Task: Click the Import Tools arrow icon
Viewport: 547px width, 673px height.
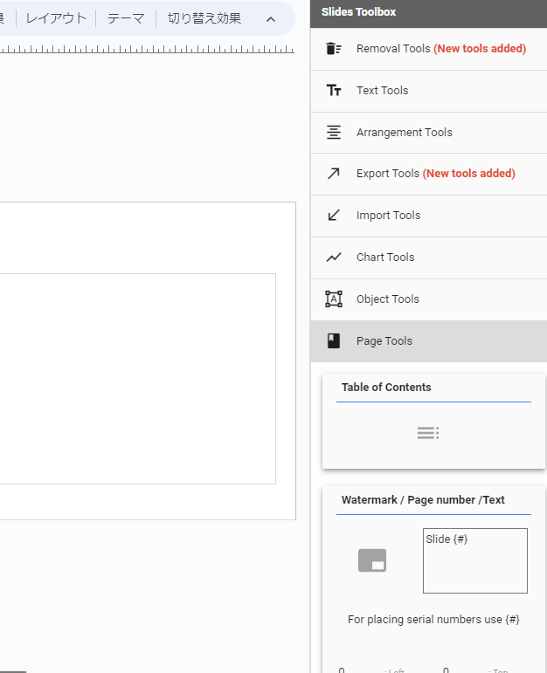Action: point(333,216)
